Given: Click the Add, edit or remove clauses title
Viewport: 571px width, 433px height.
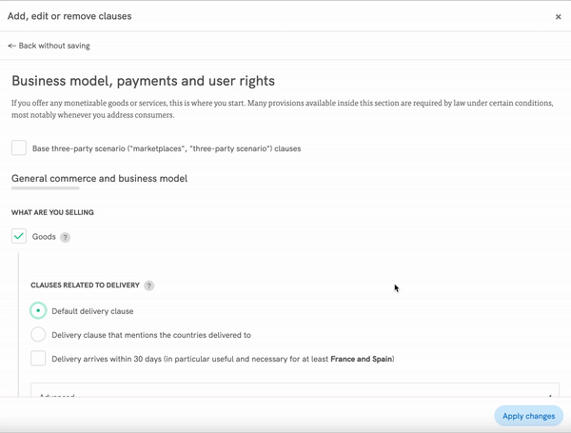Looking at the screenshot, I should coord(69,16).
